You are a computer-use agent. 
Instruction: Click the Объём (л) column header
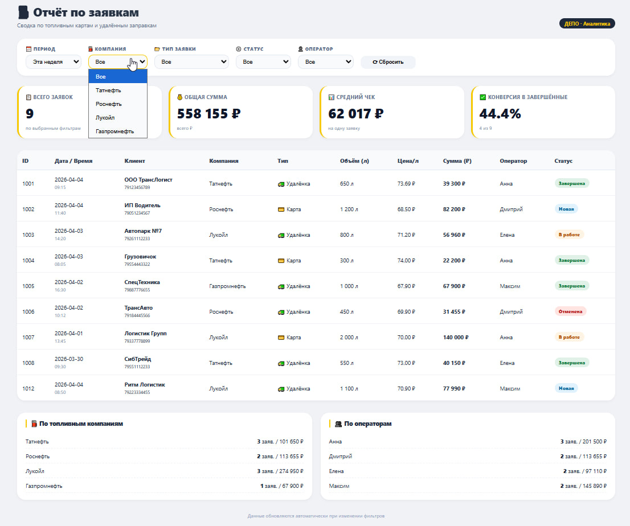coord(354,161)
